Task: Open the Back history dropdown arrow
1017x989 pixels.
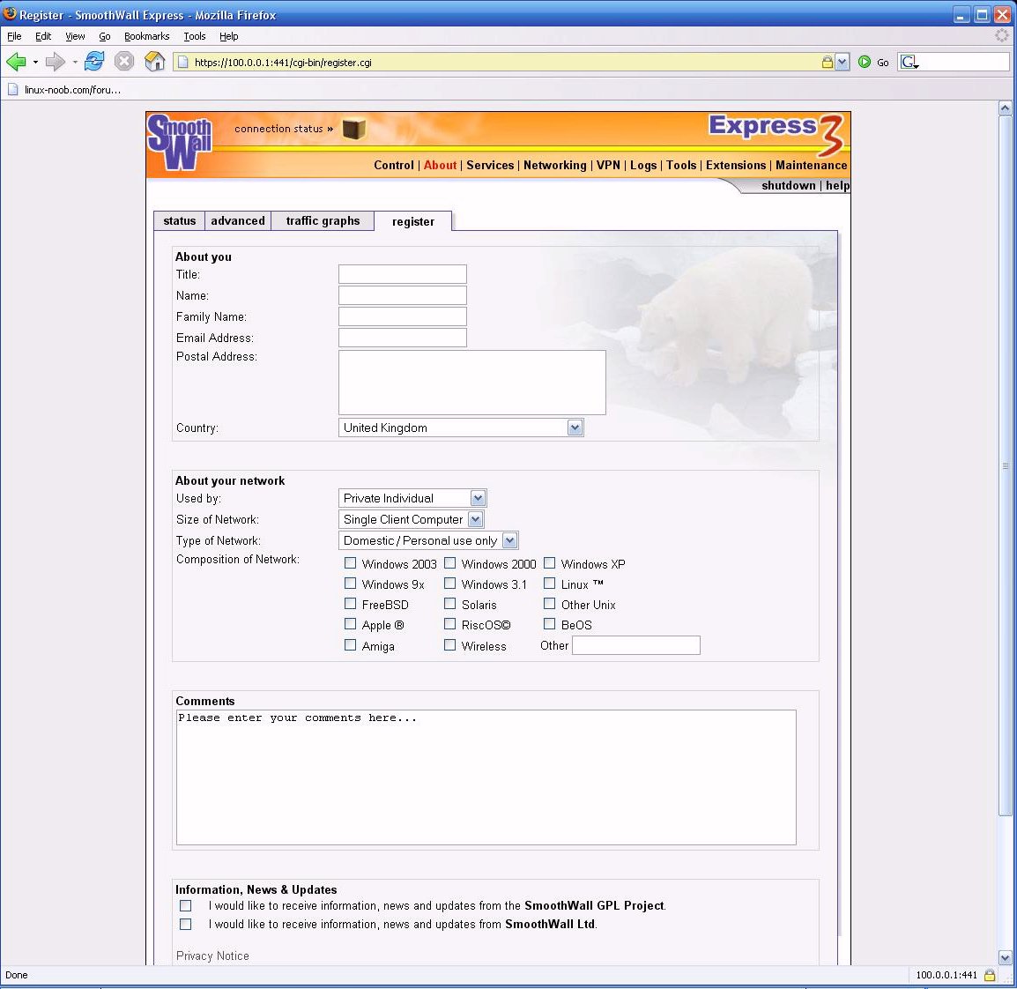Action: (x=35, y=63)
